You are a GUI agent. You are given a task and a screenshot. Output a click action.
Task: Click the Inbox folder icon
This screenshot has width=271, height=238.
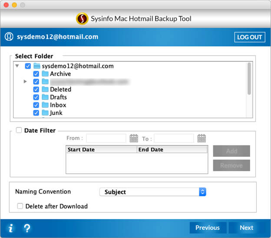click(45, 105)
